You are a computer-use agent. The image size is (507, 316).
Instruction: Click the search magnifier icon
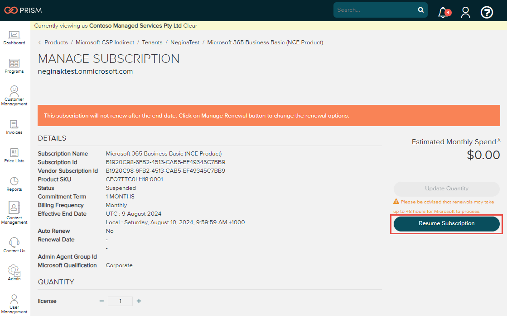point(420,10)
